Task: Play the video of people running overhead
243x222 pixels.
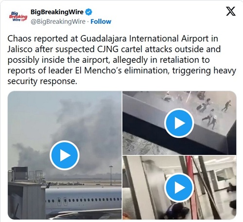Action: click(x=179, y=123)
